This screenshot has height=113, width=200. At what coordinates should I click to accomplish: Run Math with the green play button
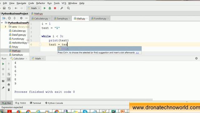(45, 8)
